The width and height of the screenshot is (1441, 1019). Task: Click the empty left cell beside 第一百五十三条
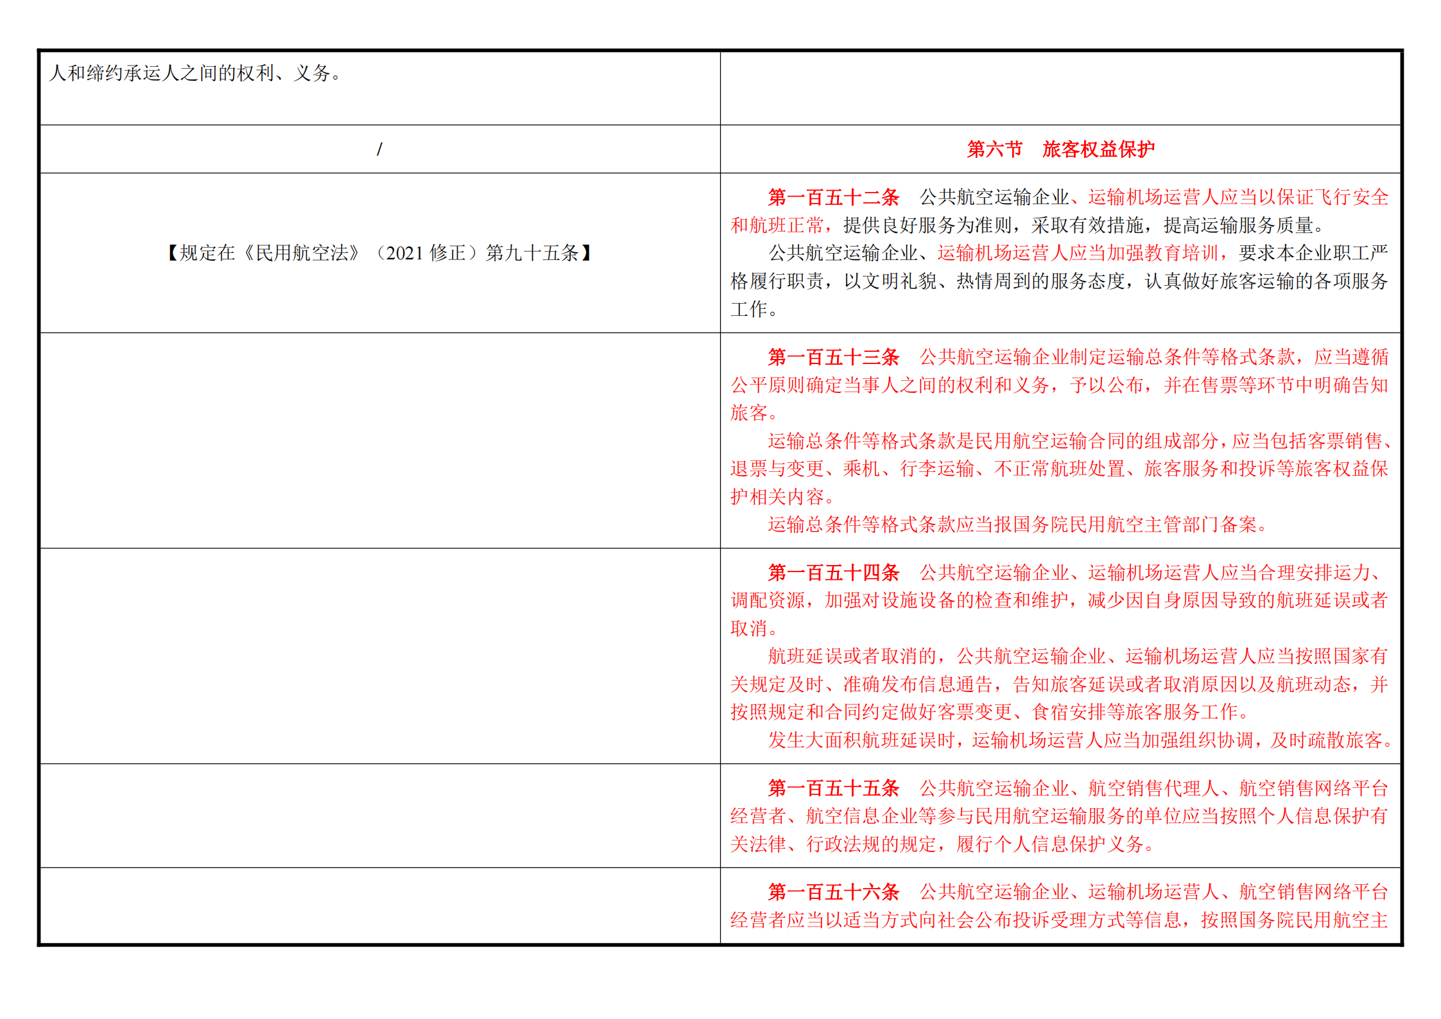[x=380, y=440]
